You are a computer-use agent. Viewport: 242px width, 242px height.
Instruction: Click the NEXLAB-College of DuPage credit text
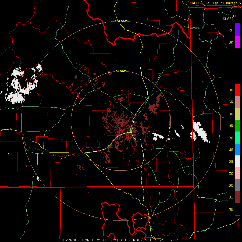[x=215, y=3]
